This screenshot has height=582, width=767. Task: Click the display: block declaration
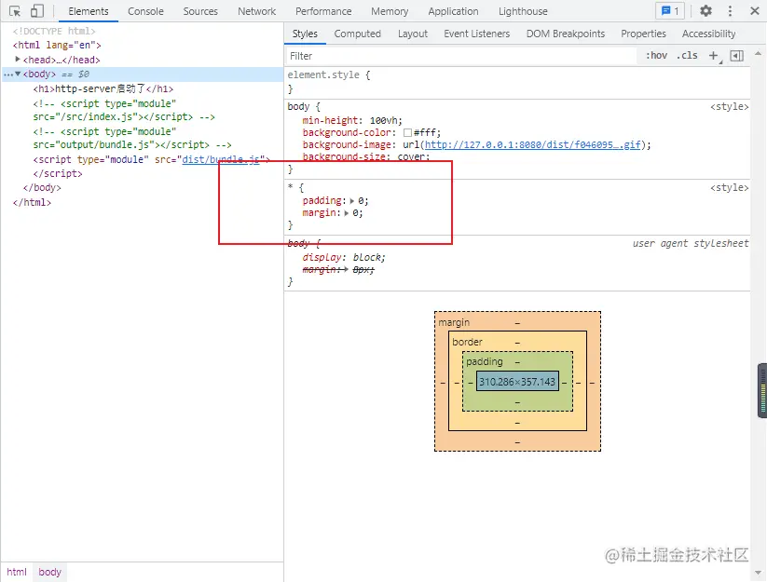[344, 257]
